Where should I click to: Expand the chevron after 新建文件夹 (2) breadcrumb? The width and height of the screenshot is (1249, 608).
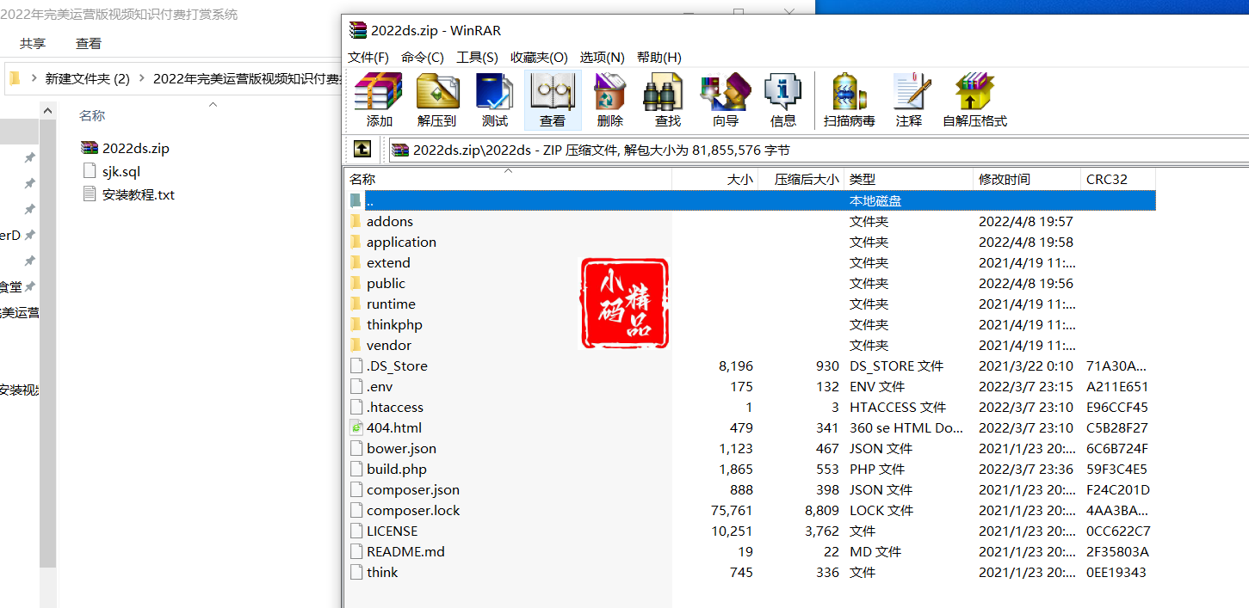[142, 78]
